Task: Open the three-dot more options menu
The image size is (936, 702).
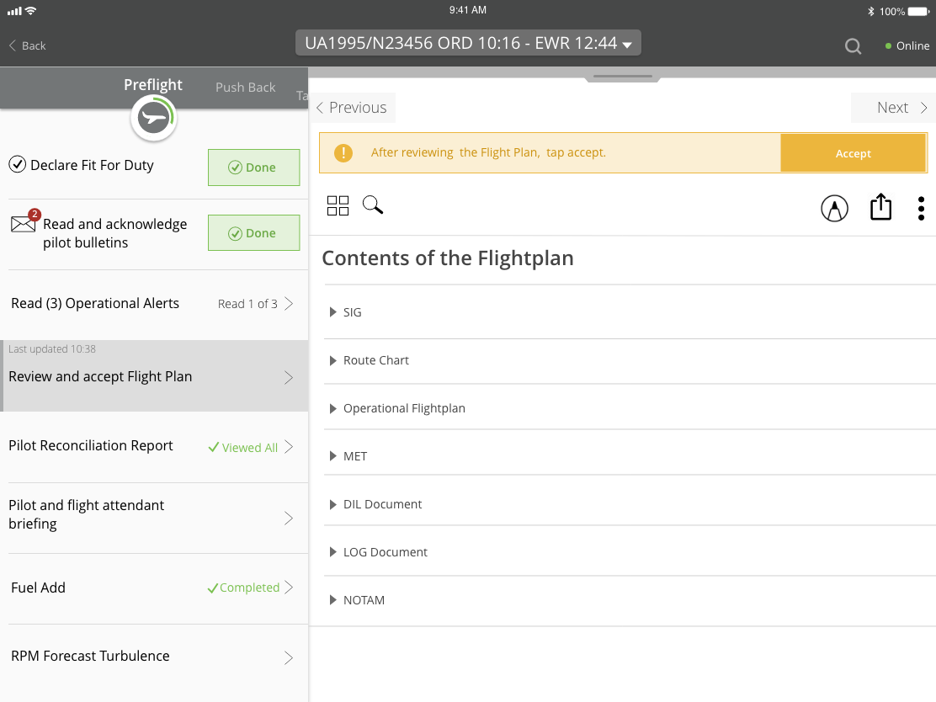Action: [x=922, y=208]
